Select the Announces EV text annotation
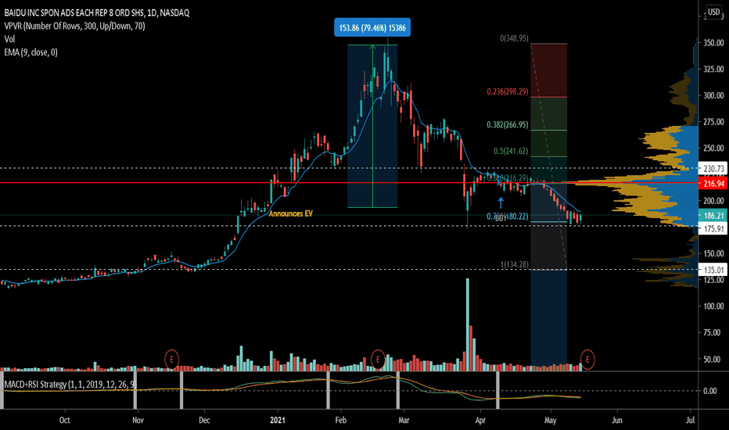 click(290, 213)
